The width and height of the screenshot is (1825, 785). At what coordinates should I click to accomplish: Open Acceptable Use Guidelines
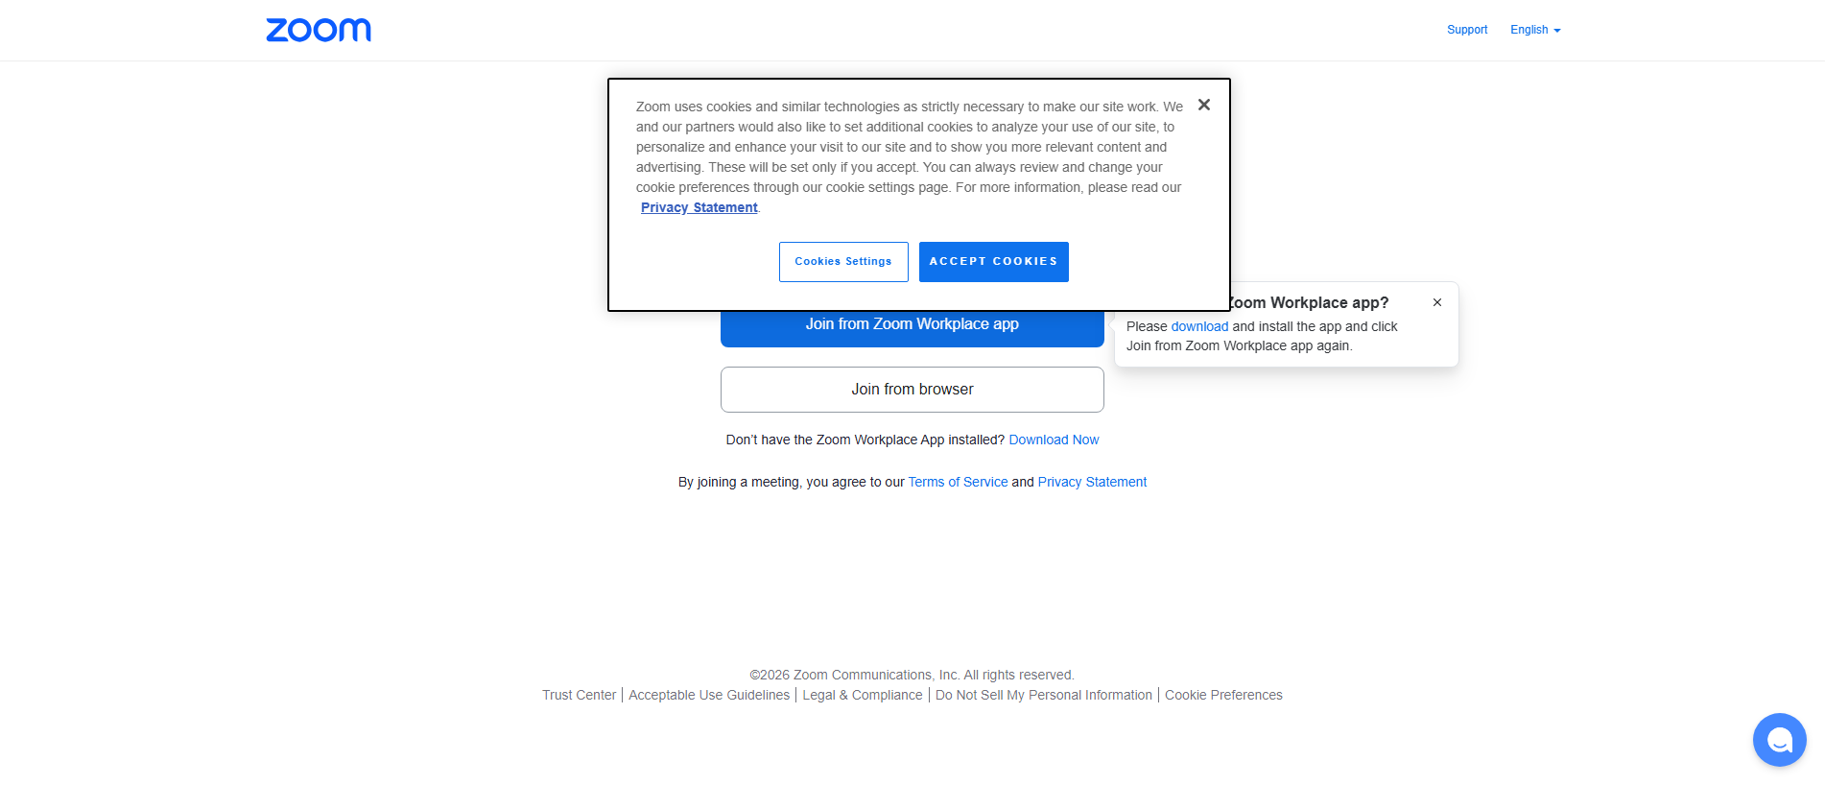709,695
